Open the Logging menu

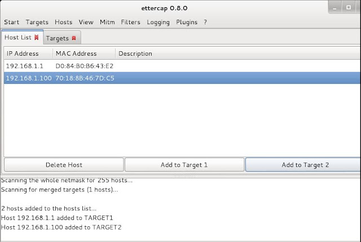coord(158,22)
